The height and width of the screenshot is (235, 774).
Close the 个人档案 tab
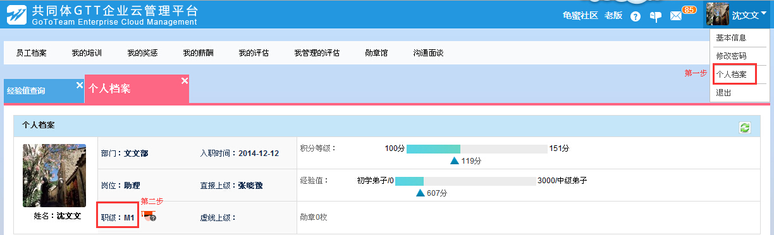(x=184, y=80)
